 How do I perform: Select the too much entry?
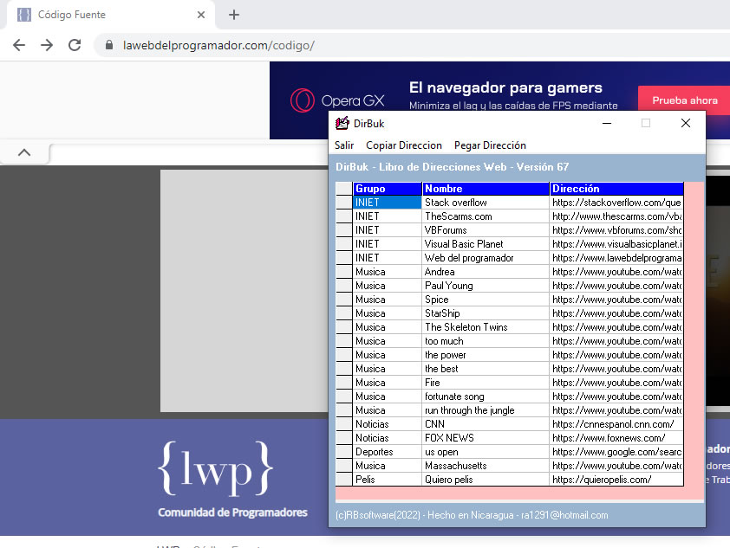coord(486,341)
